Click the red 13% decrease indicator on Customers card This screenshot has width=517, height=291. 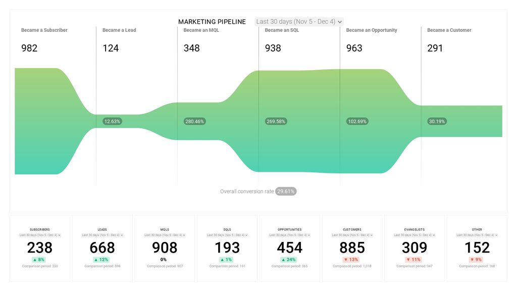click(x=352, y=259)
